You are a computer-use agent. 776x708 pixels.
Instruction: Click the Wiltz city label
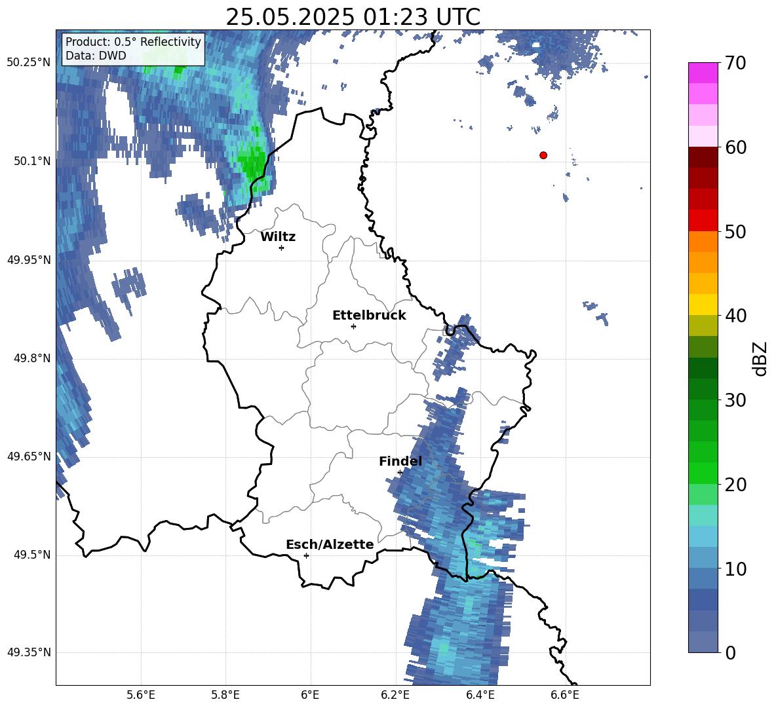(x=278, y=237)
